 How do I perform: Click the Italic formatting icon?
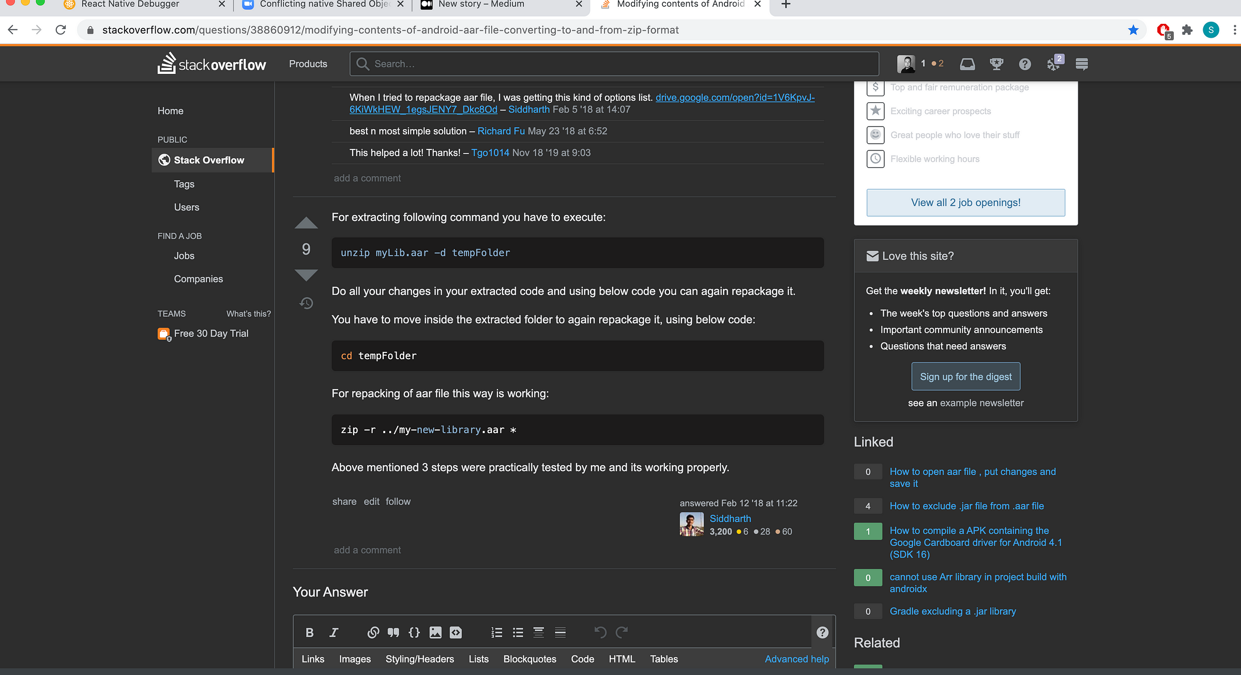coord(334,632)
